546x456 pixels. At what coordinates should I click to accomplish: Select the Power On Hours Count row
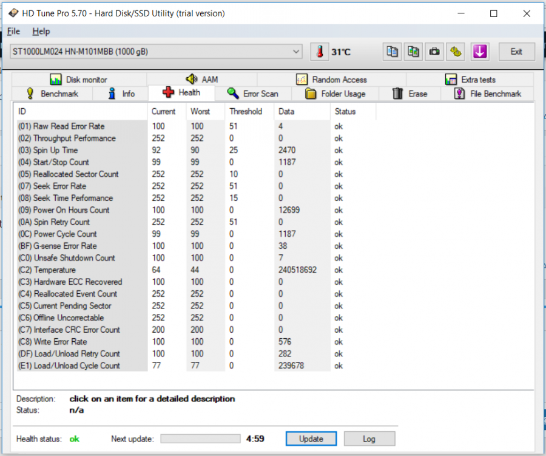click(x=196, y=210)
